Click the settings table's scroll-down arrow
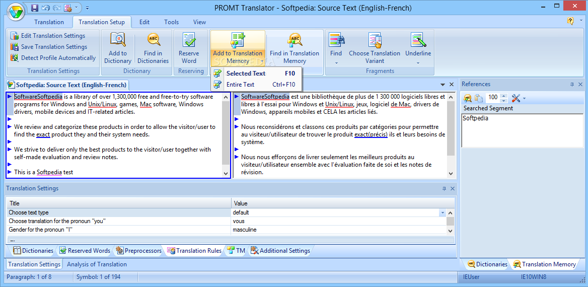Viewport: 588px width, 287px height. click(x=451, y=231)
